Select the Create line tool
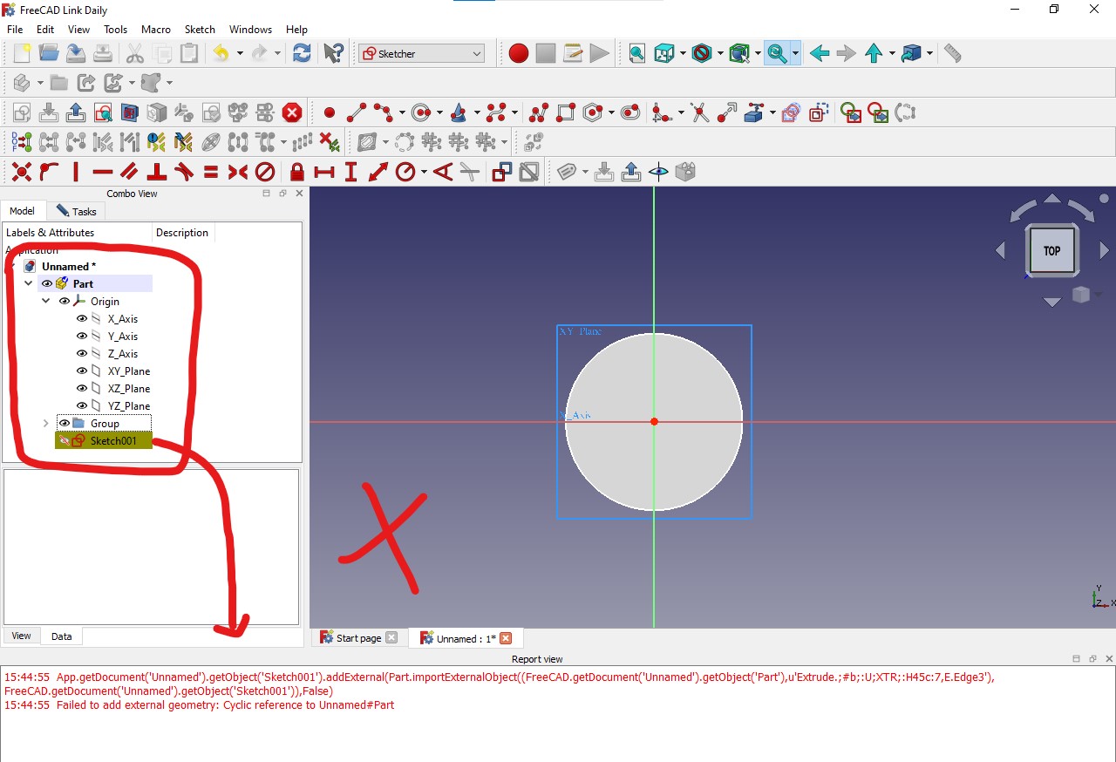This screenshot has width=1116, height=762. click(x=356, y=112)
